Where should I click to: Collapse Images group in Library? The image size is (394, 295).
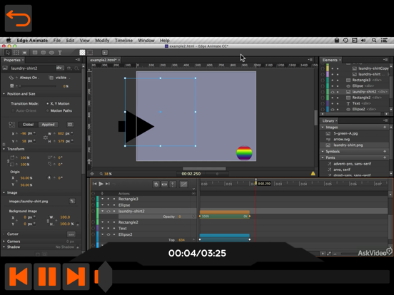(x=323, y=127)
